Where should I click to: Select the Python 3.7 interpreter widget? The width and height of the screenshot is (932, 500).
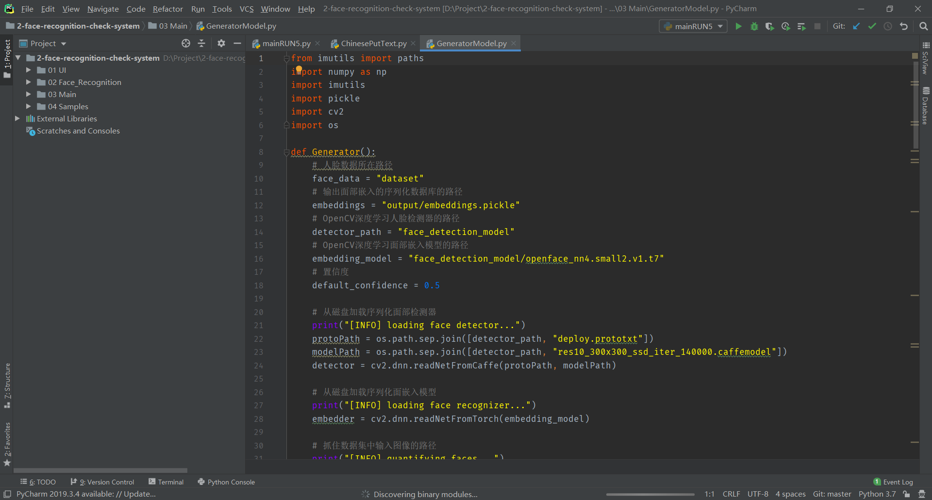coord(877,494)
